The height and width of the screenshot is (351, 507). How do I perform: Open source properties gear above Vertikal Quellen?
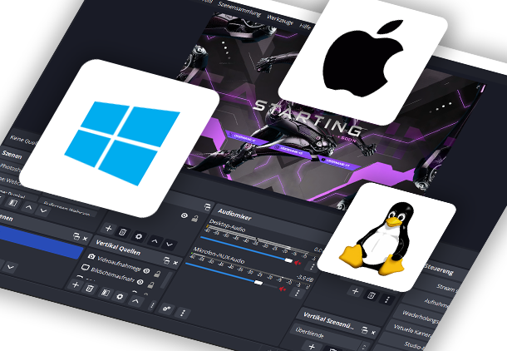139,236
